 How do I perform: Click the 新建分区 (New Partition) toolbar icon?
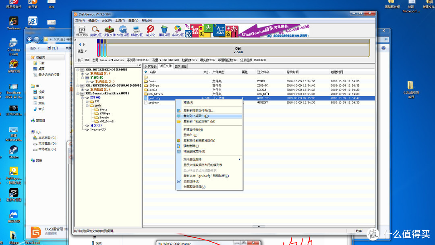(137, 31)
